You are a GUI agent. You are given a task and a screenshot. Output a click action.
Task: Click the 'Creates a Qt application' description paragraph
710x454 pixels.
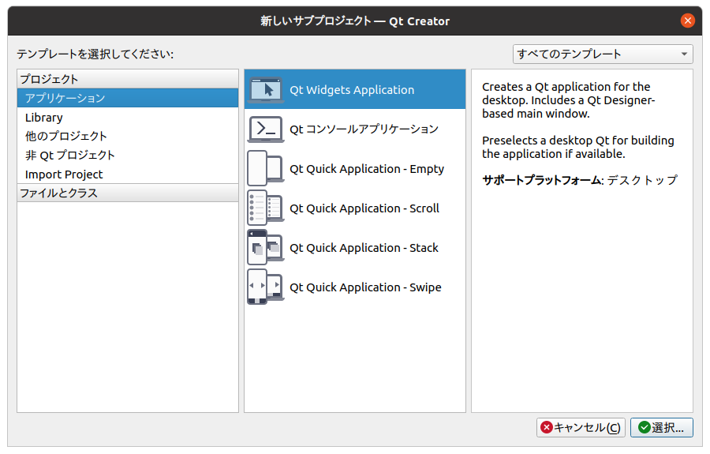pyautogui.click(x=568, y=100)
